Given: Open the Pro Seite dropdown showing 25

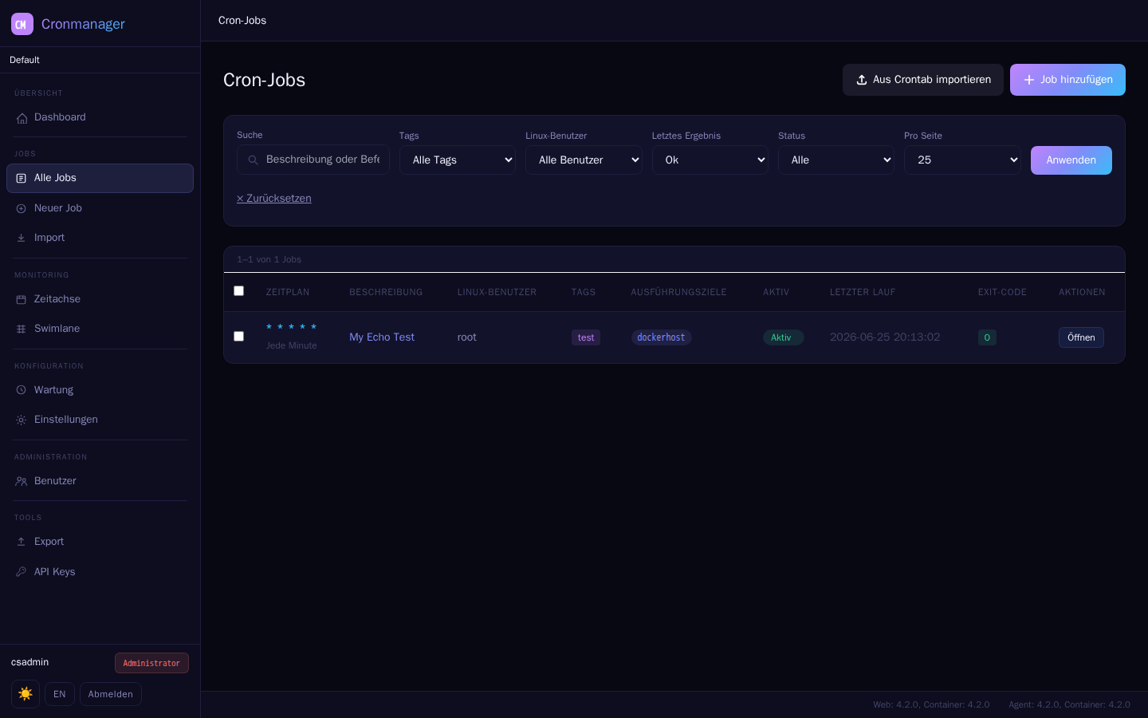Looking at the screenshot, I should point(962,160).
